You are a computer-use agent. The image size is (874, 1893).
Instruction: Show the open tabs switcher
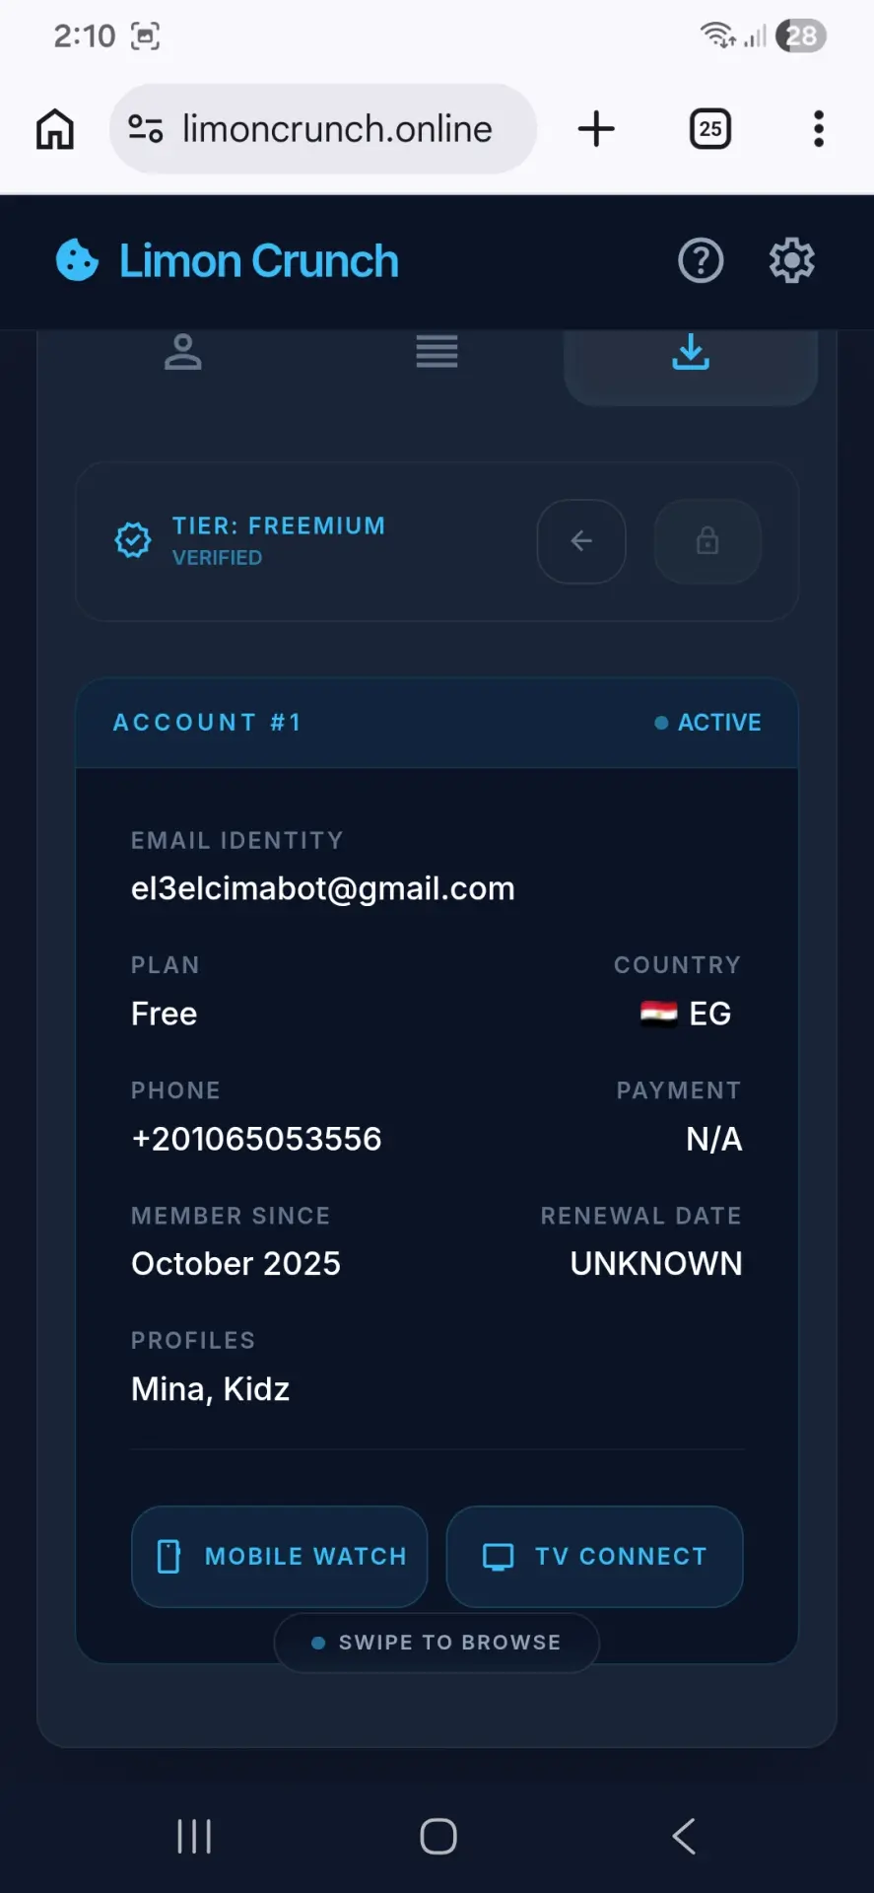[710, 129]
